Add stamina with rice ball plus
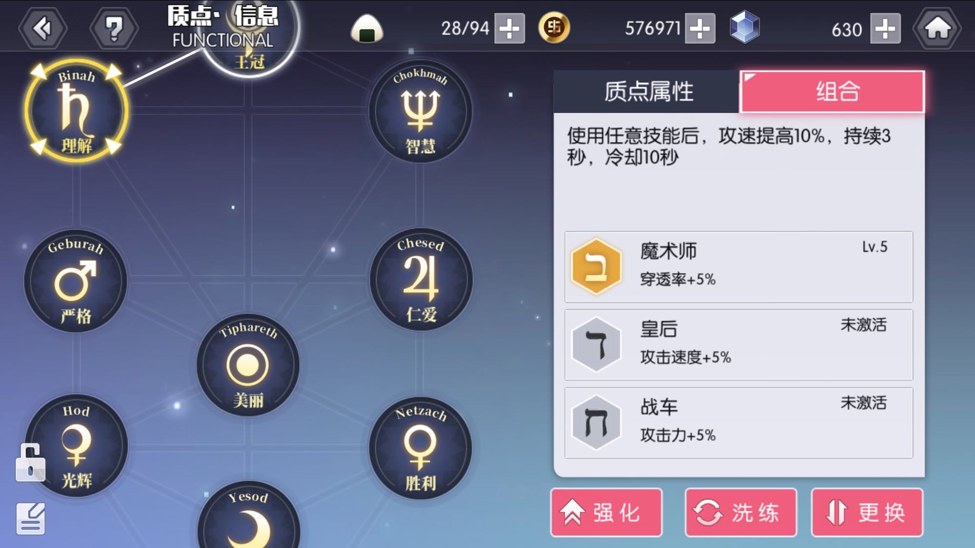The height and width of the screenshot is (548, 975). pos(509,28)
